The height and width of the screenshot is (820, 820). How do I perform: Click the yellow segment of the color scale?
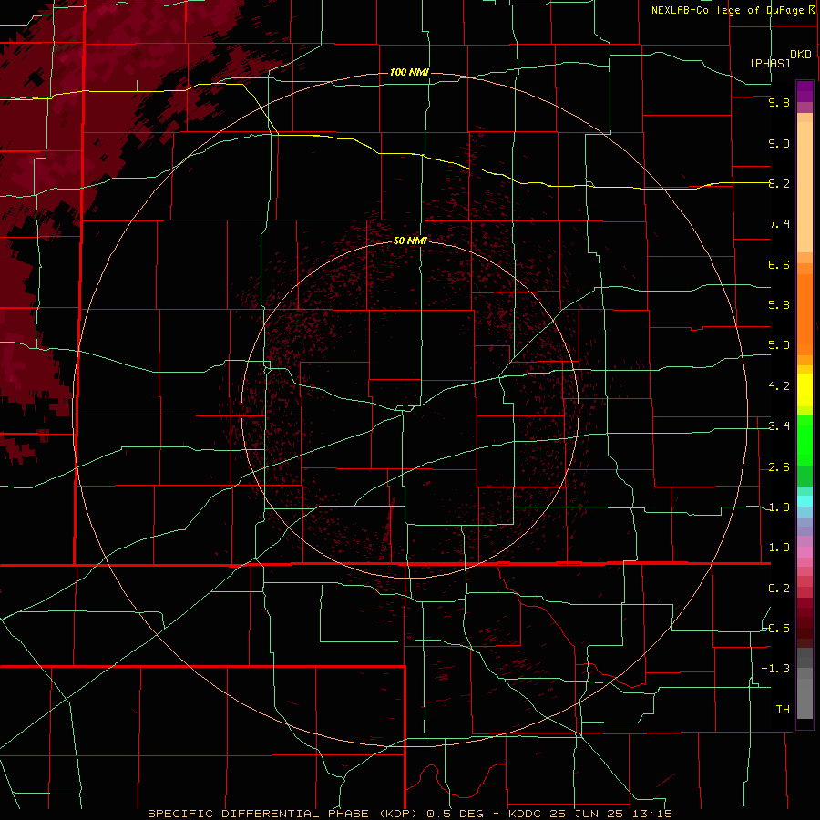[805, 390]
